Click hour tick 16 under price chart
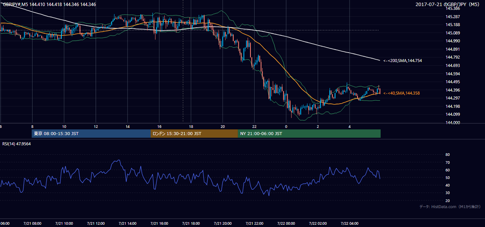Screen dimensions: 485x227 coord(159,127)
